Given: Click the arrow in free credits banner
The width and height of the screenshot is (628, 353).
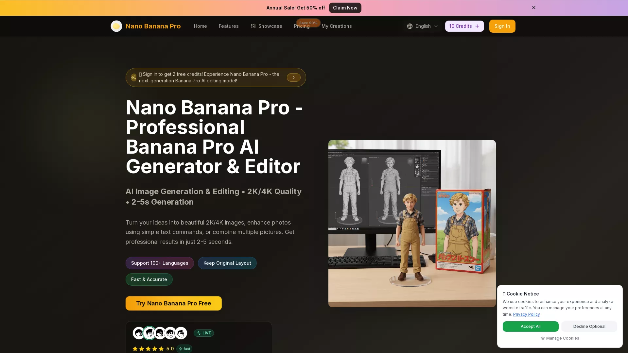Looking at the screenshot, I should pos(294,77).
